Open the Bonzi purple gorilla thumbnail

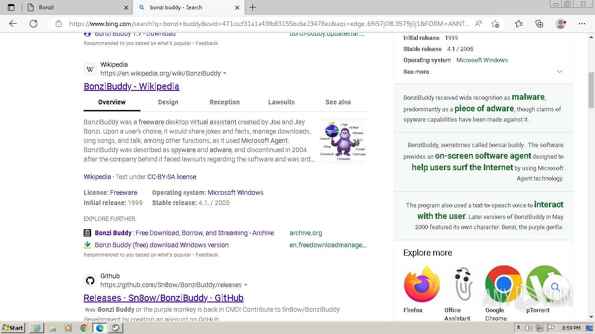coord(343,141)
